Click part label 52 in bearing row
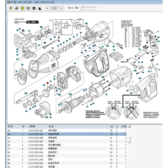This screenshot has height=168, width=168. click(x=74, y=37)
